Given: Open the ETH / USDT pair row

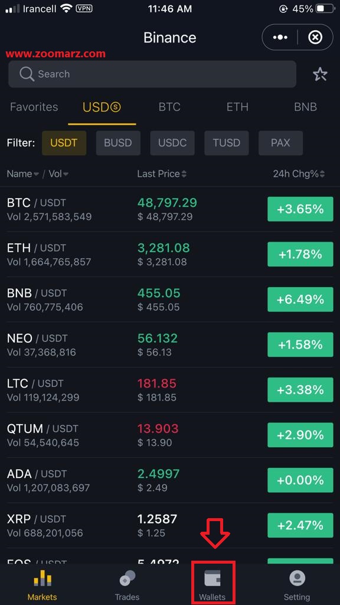Looking at the screenshot, I should click(x=170, y=254).
